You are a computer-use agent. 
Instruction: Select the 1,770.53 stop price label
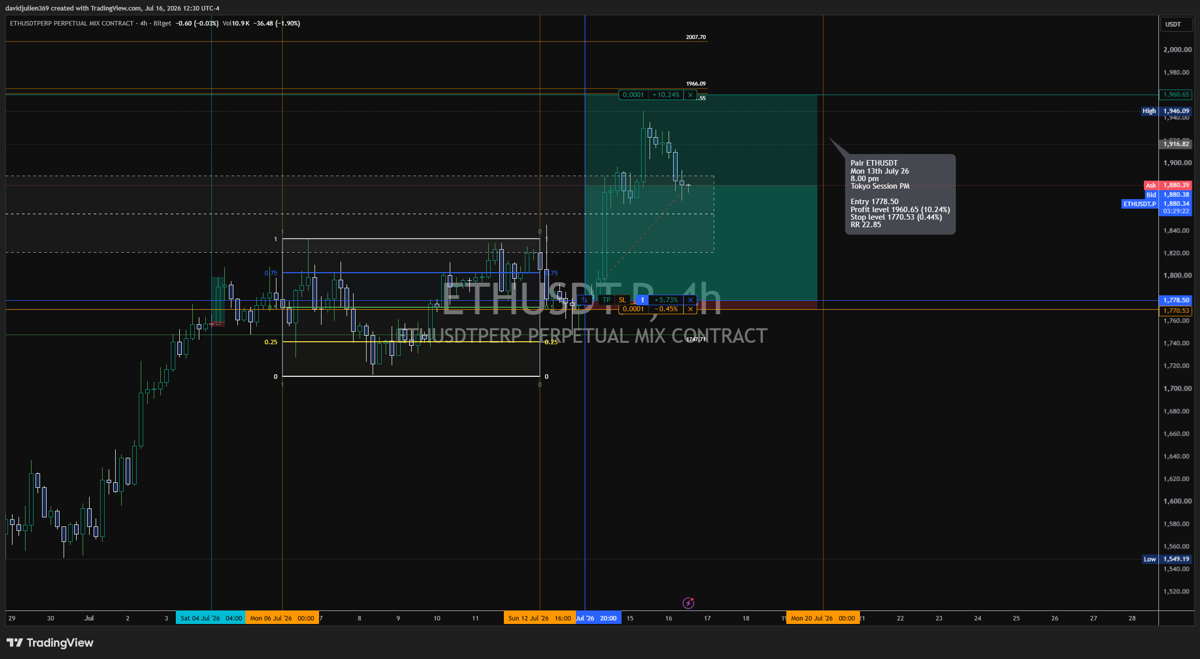coord(1175,311)
